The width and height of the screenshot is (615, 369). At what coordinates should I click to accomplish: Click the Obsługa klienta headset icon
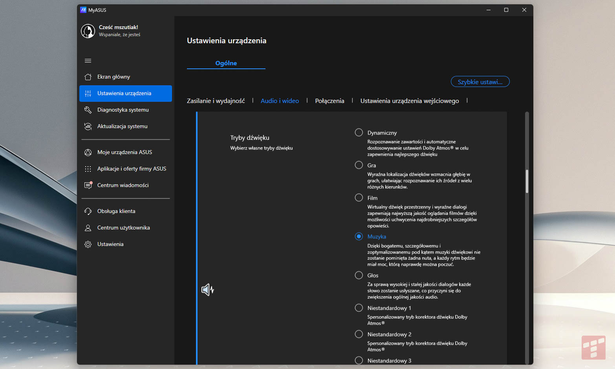point(88,211)
